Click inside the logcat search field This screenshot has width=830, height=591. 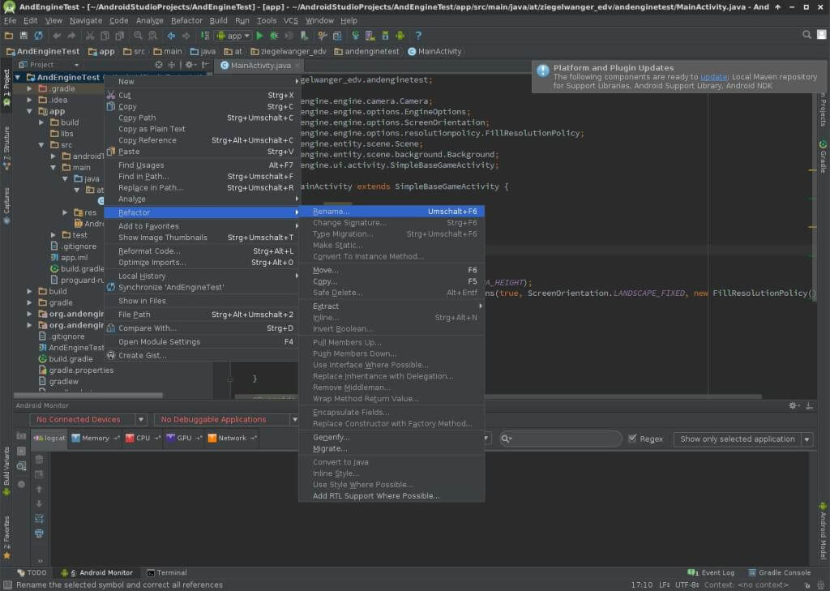pos(559,439)
